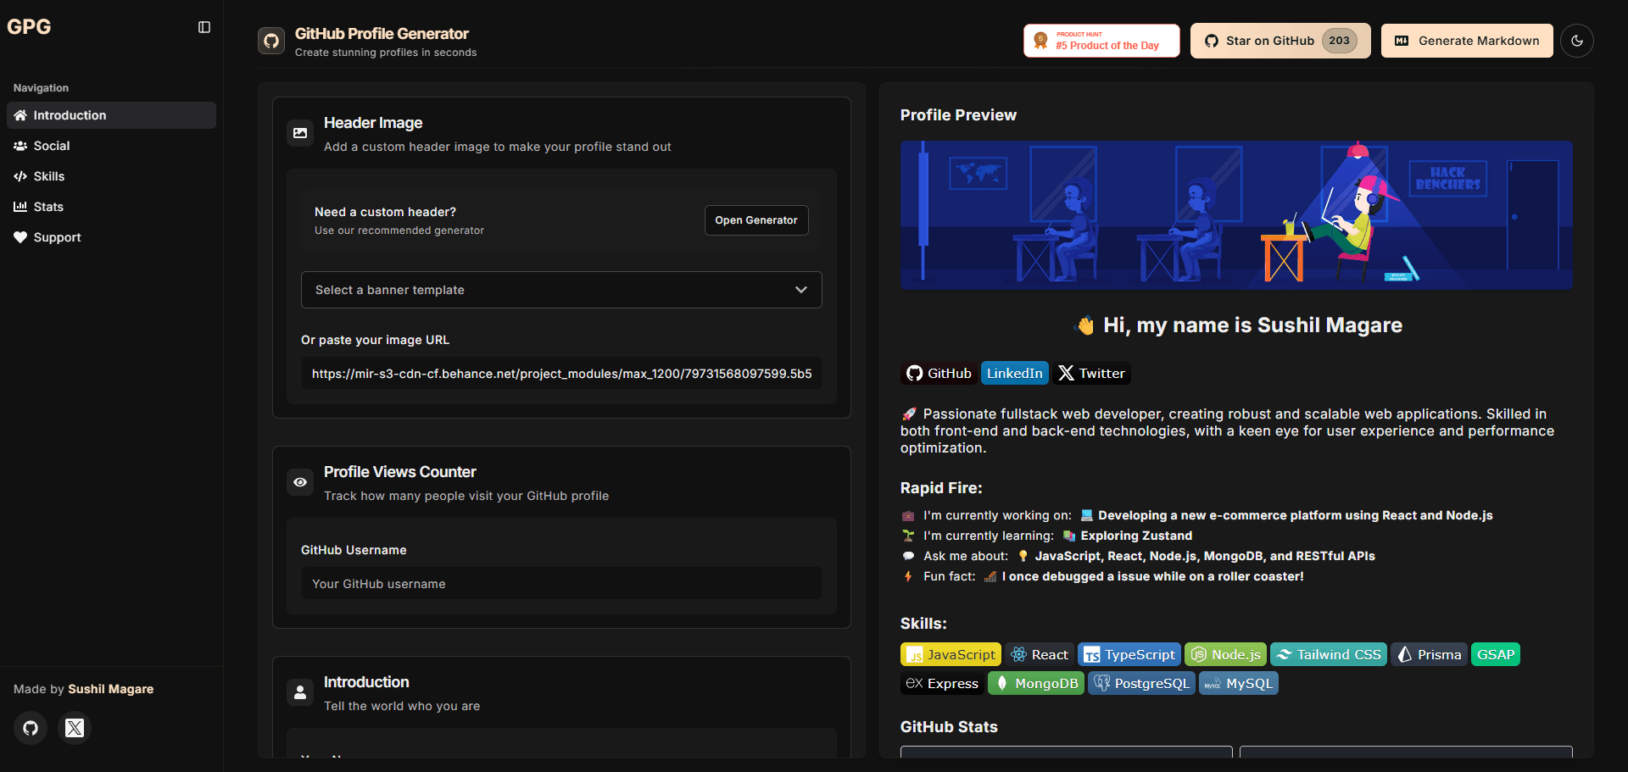The image size is (1628, 772).
Task: Click Generate Markdown
Action: click(1466, 40)
